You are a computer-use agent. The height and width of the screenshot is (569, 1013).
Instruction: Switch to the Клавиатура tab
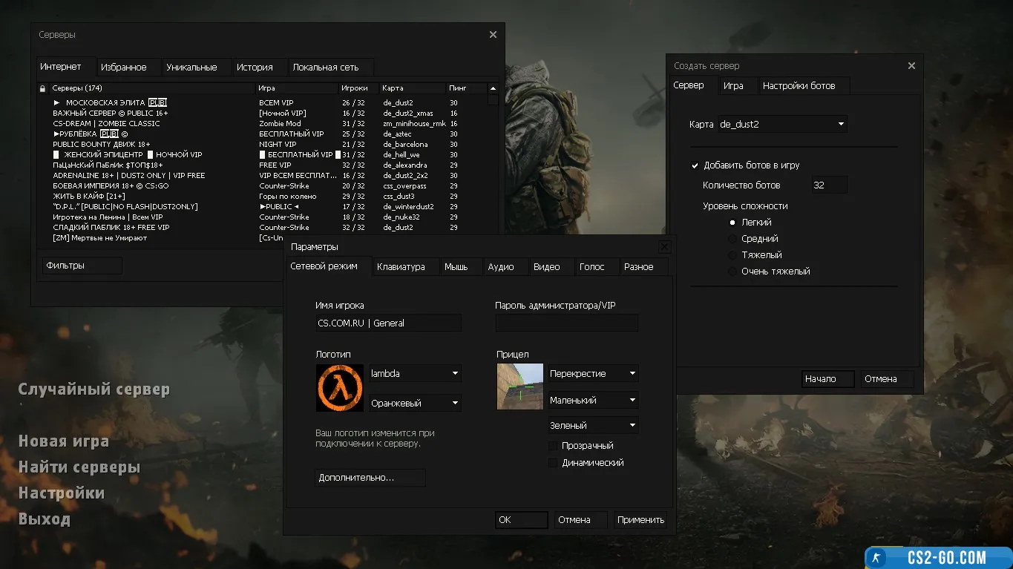point(401,267)
